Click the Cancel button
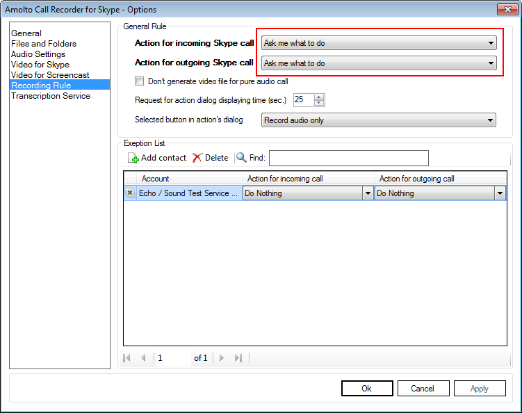 tap(423, 389)
